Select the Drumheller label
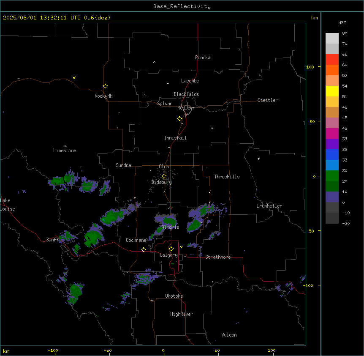The image size is (364, 356). coord(269,206)
